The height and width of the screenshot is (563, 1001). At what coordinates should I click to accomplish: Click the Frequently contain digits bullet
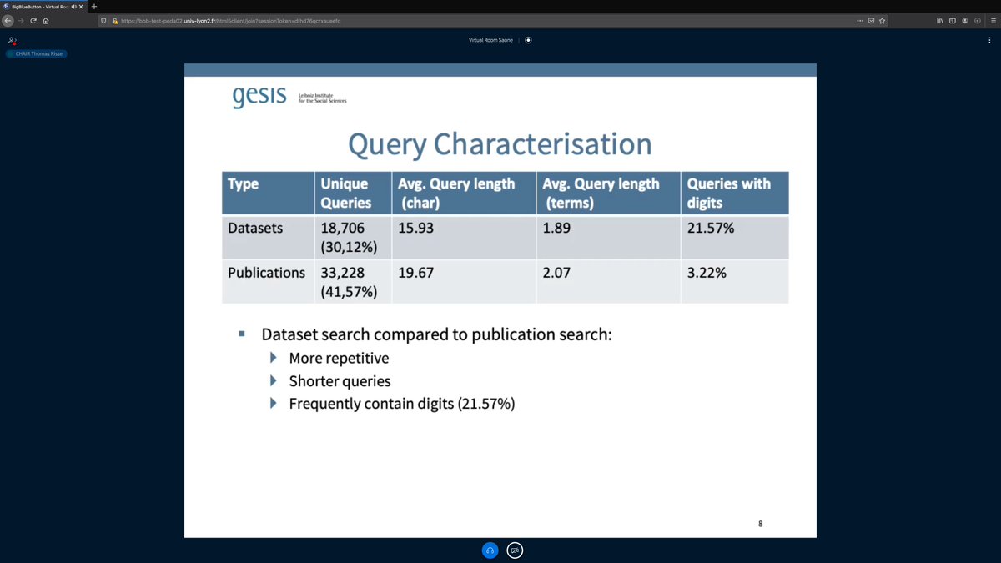coord(402,404)
